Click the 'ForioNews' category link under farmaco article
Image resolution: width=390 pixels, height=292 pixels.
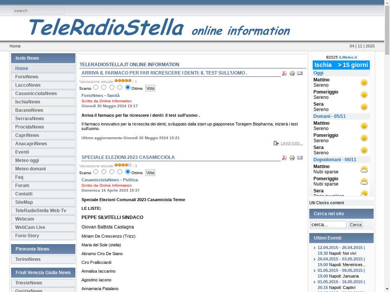tap(92, 95)
